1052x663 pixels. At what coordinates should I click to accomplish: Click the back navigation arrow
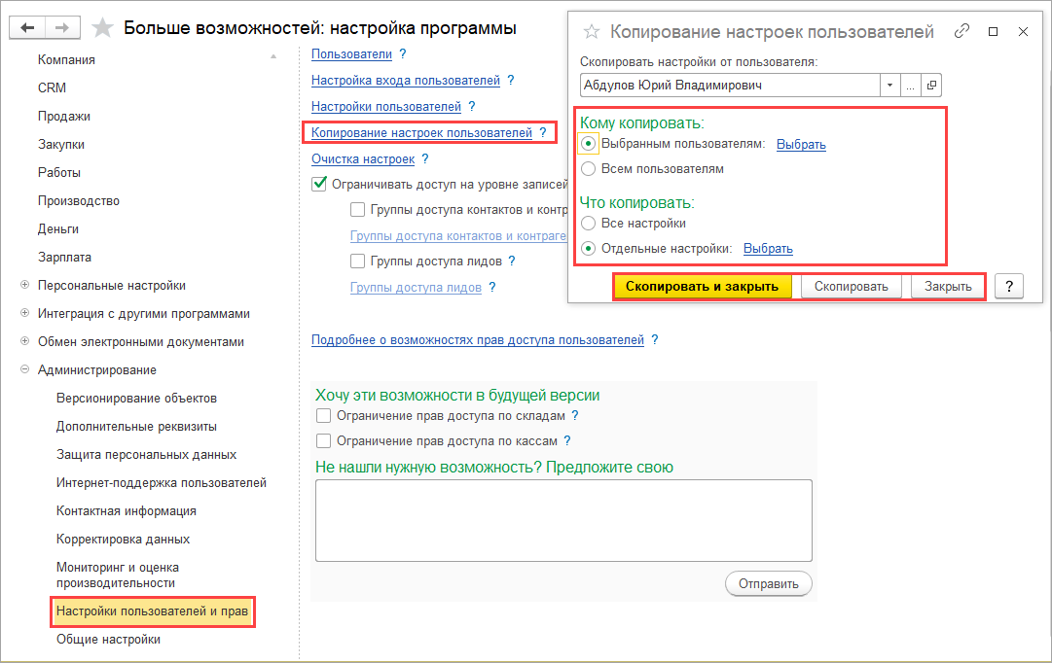click(x=27, y=27)
